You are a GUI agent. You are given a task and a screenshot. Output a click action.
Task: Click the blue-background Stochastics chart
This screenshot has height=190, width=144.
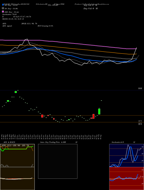click(126, 155)
